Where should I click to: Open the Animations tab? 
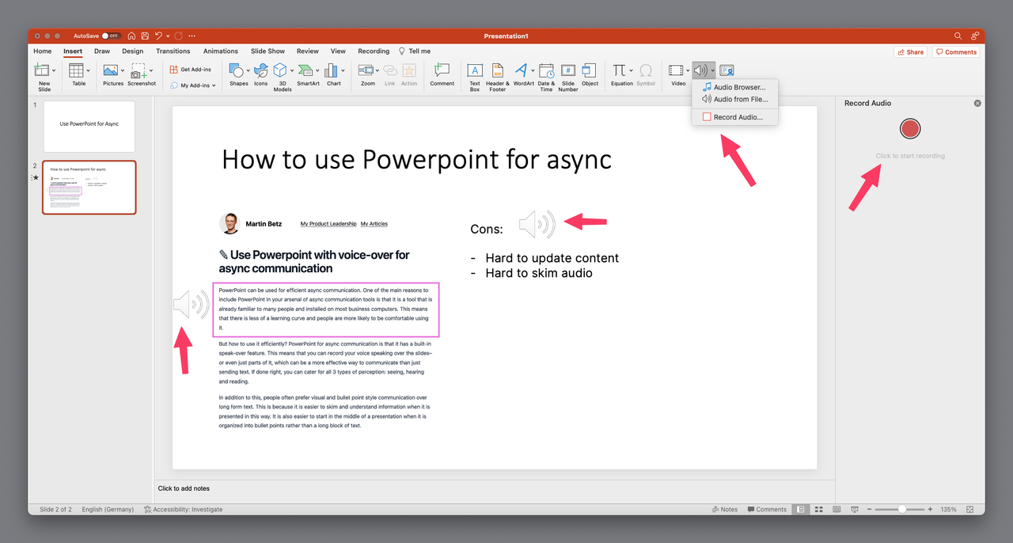coord(221,51)
